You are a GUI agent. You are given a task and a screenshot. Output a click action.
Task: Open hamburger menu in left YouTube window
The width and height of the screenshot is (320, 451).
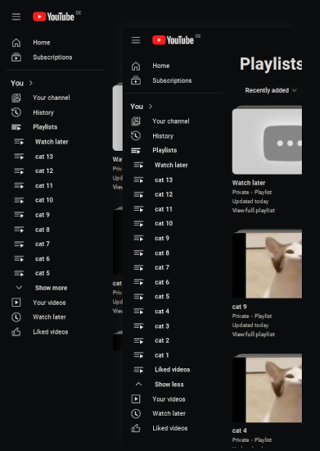16,16
